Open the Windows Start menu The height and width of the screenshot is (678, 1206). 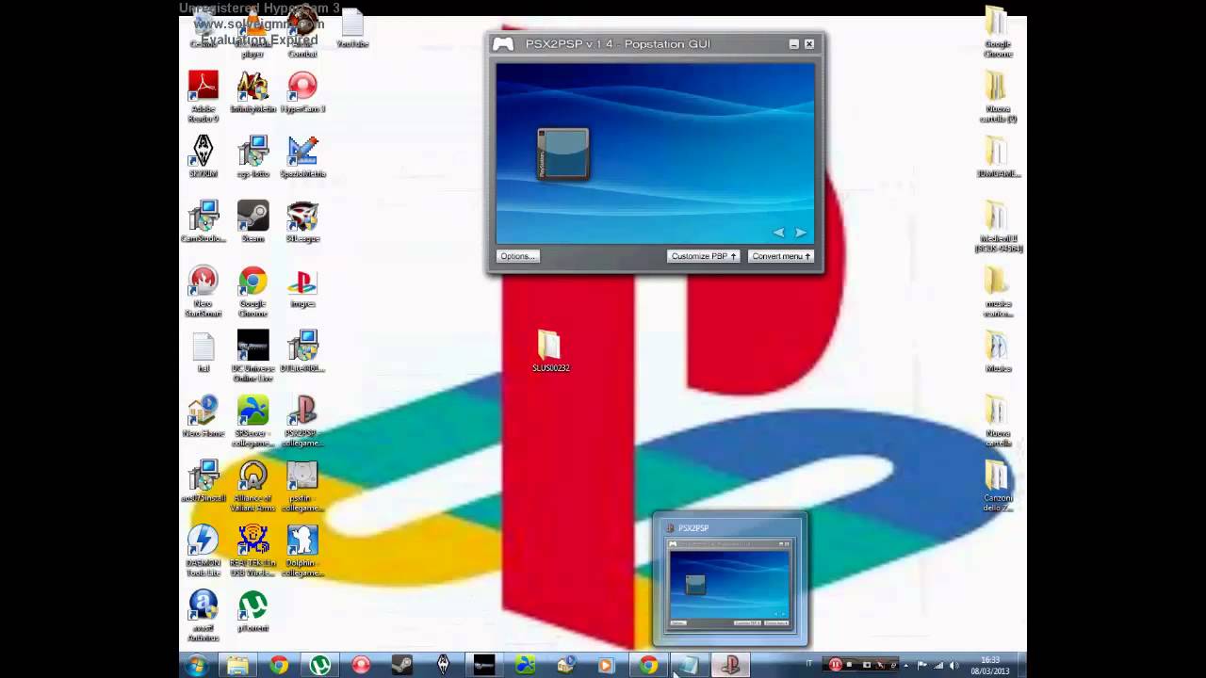pyautogui.click(x=196, y=666)
